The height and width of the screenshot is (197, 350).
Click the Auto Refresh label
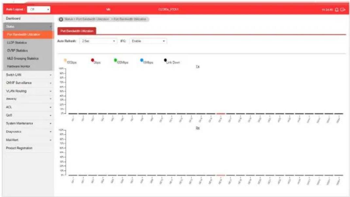coord(67,41)
